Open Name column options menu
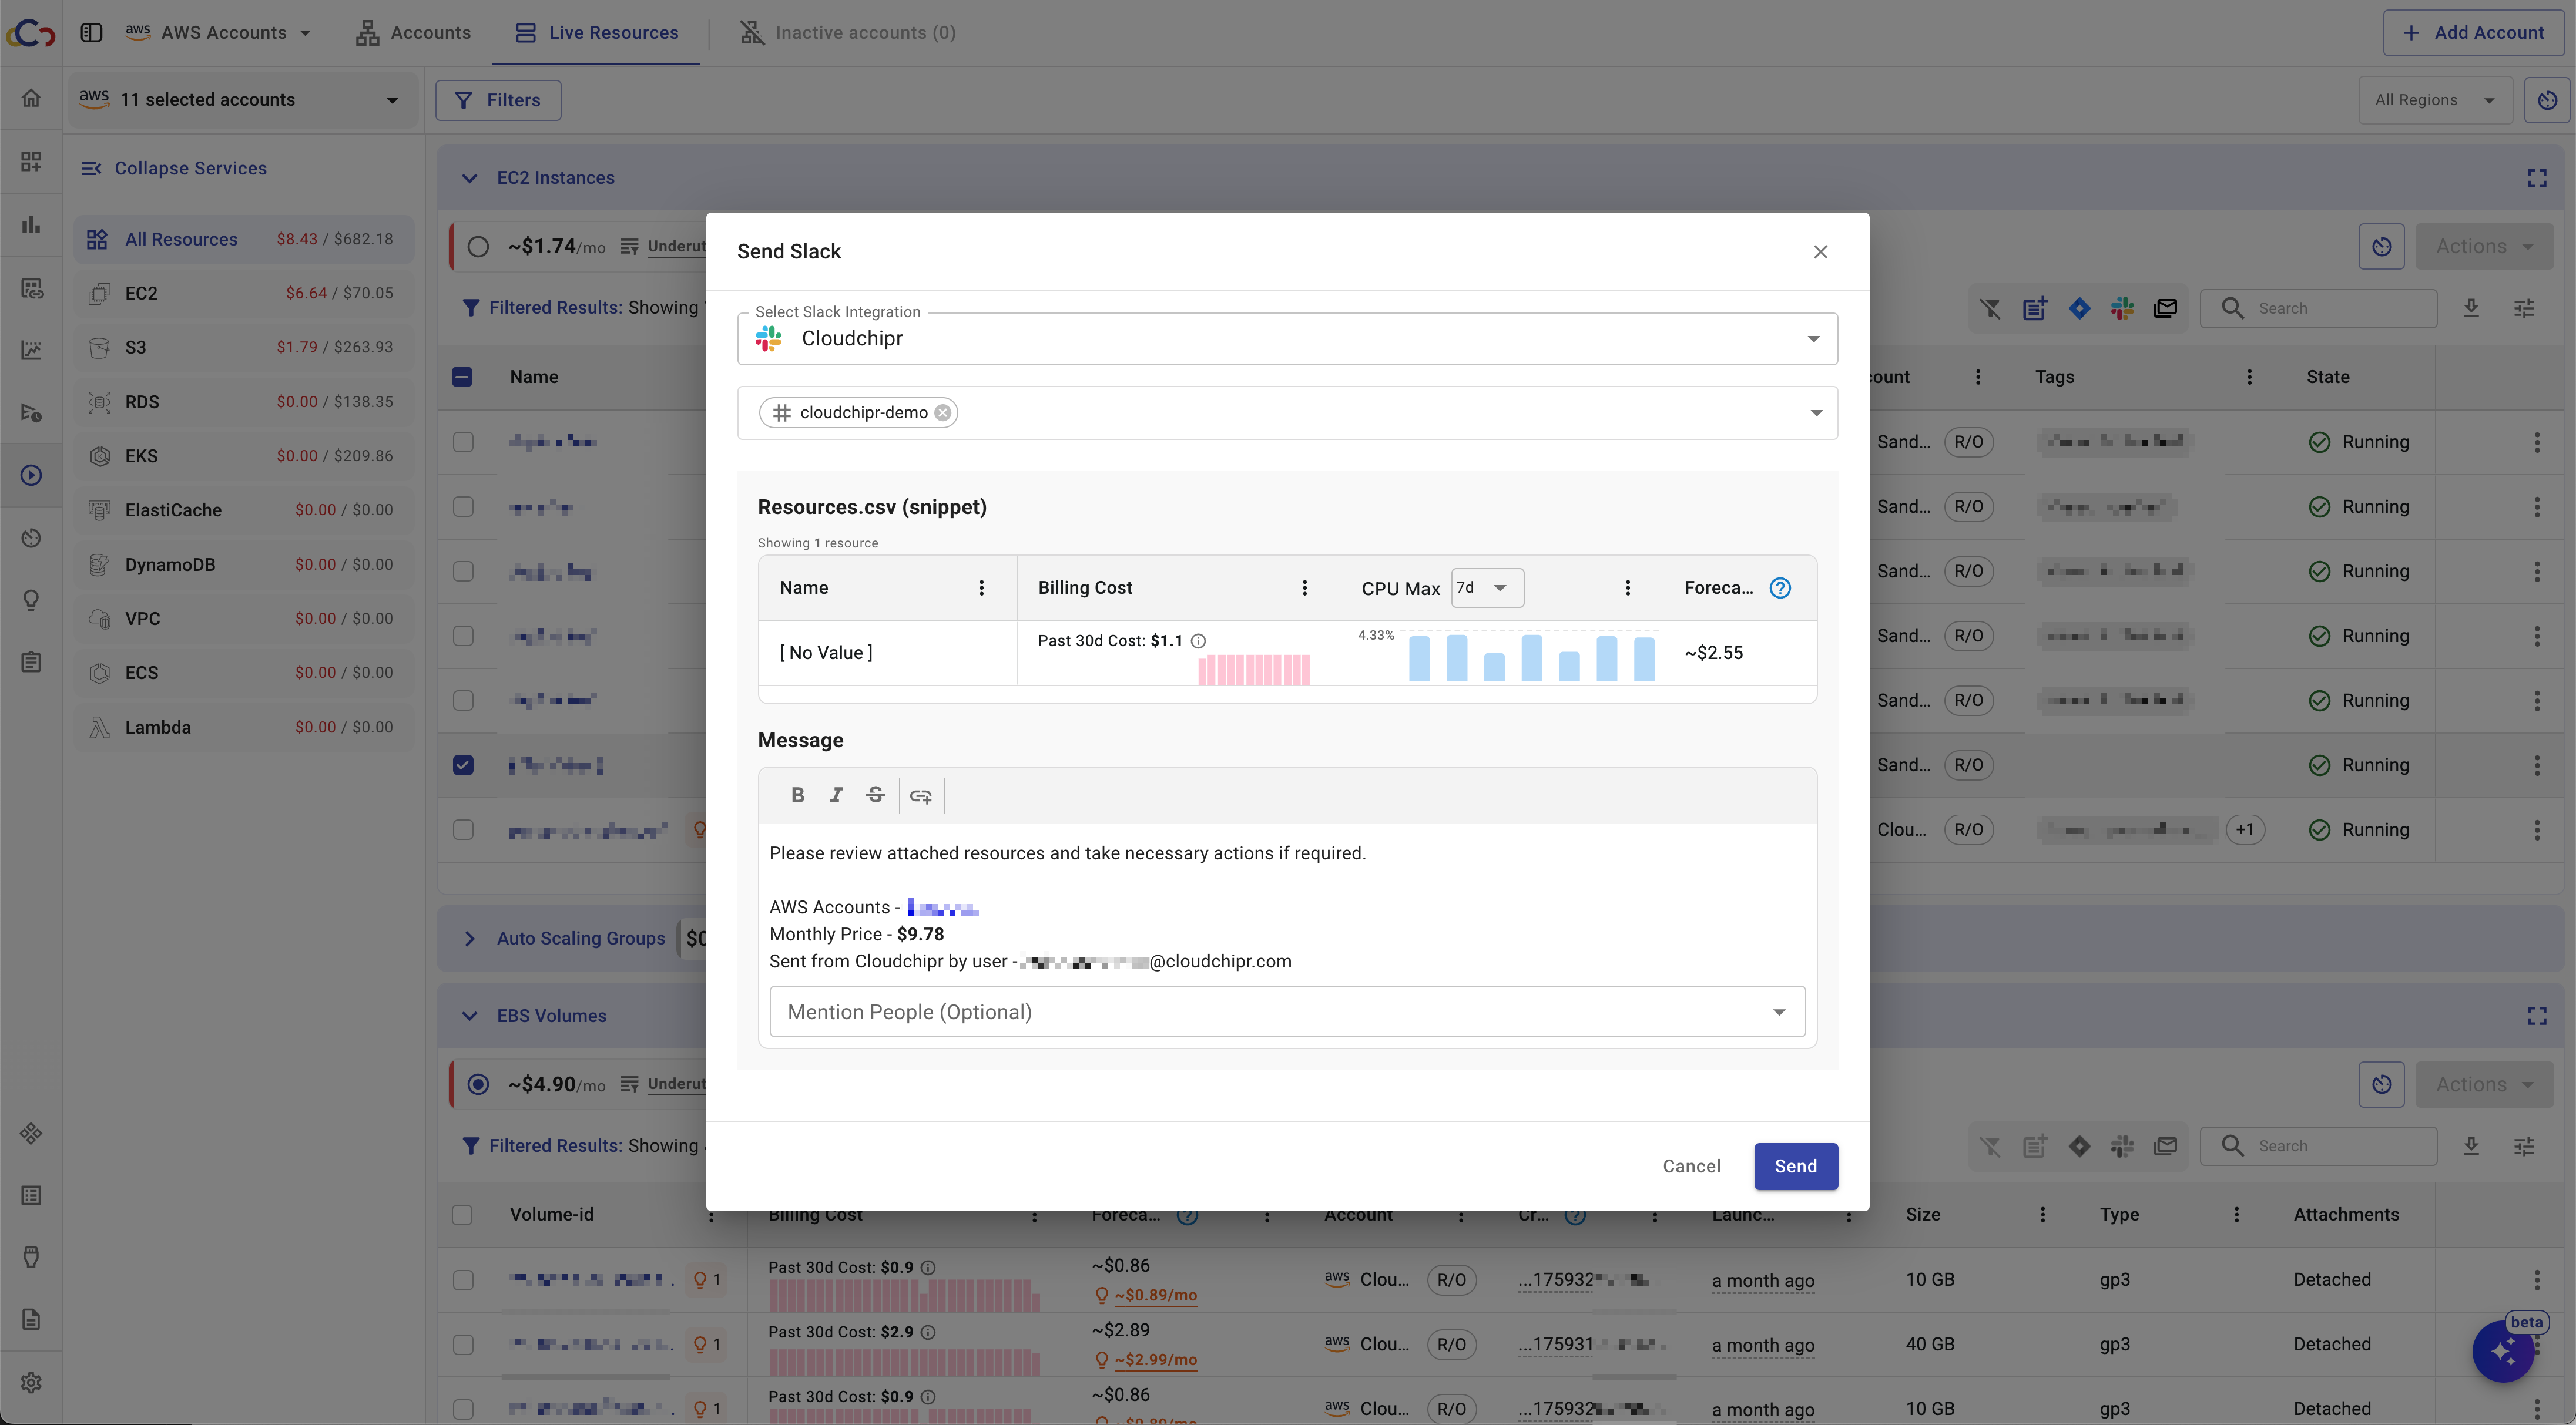The image size is (2576, 1425). click(x=981, y=588)
